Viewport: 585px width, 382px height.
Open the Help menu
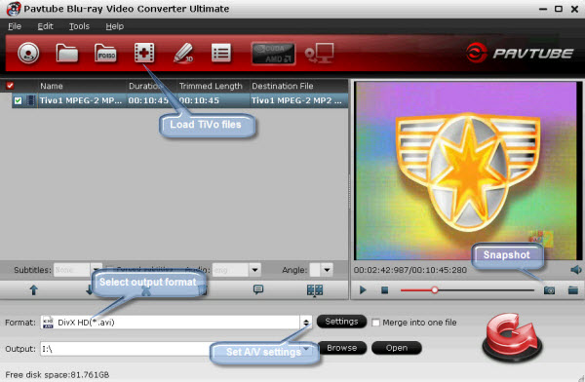pyautogui.click(x=114, y=26)
